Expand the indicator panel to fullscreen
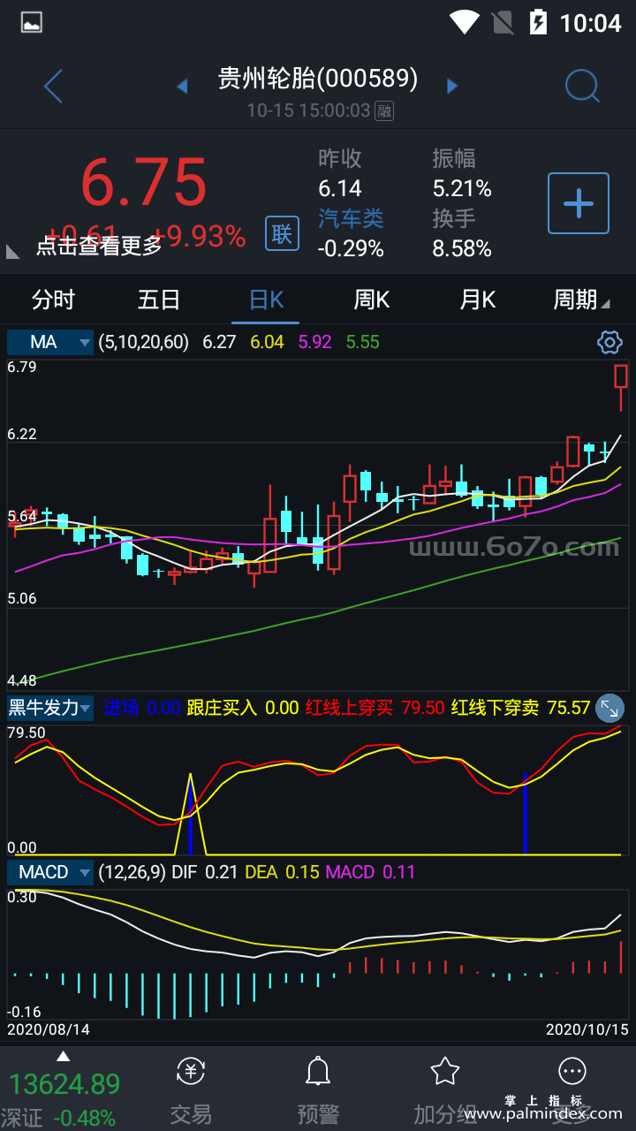 pos(610,708)
